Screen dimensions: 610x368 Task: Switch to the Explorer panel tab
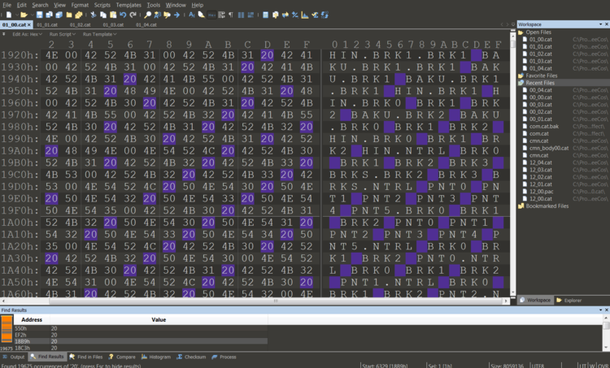pyautogui.click(x=569, y=300)
